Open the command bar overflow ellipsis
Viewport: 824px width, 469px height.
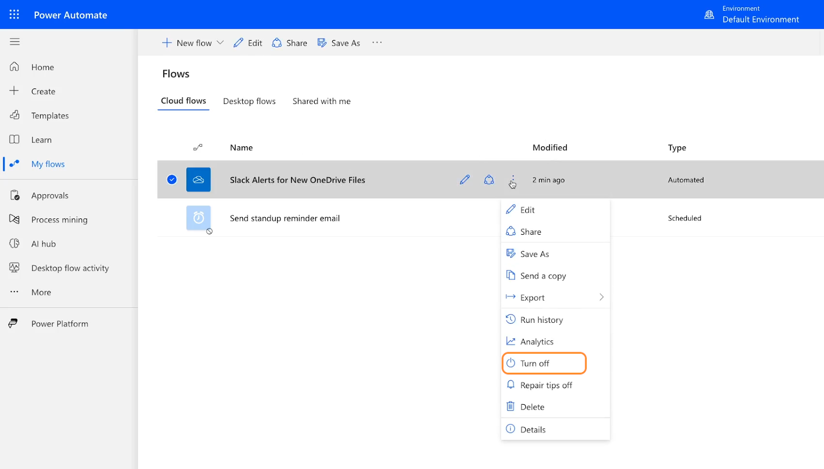click(x=377, y=43)
